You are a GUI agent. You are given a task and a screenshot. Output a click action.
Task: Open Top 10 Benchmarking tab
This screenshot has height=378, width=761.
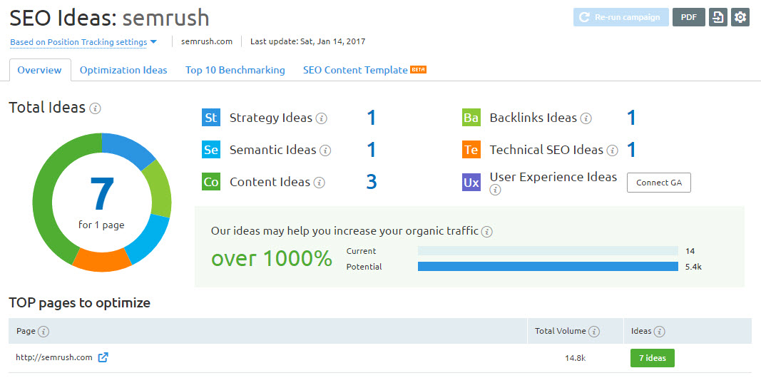pos(235,70)
